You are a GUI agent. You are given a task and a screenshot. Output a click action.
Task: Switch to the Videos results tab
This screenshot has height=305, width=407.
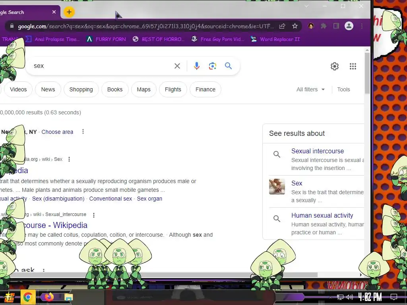18,89
